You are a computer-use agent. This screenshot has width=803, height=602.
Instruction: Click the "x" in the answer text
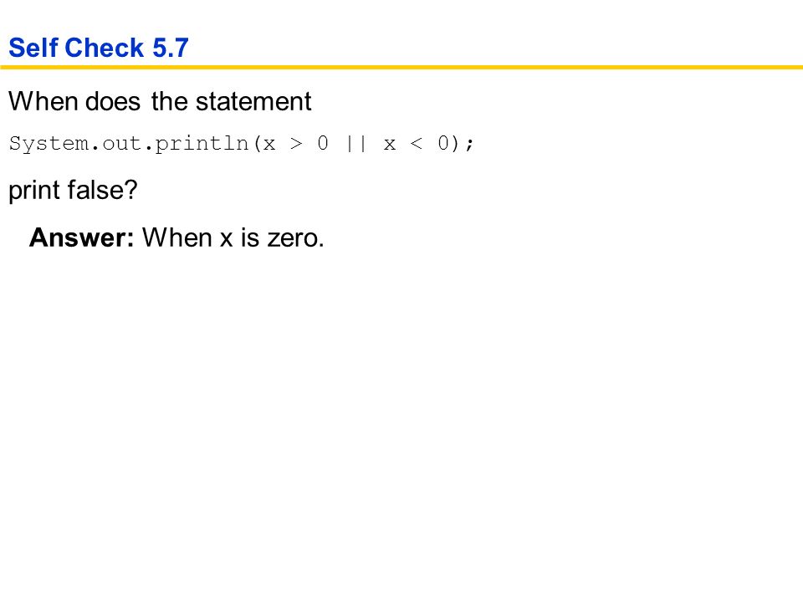point(227,240)
